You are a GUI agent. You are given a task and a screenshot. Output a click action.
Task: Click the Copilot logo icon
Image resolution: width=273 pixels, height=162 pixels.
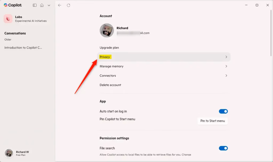tap(6, 5)
